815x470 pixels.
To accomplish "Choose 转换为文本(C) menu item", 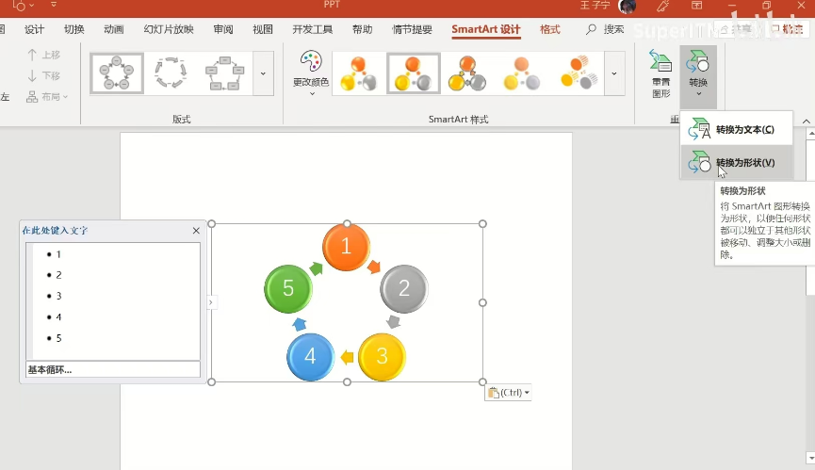I will [x=737, y=129].
